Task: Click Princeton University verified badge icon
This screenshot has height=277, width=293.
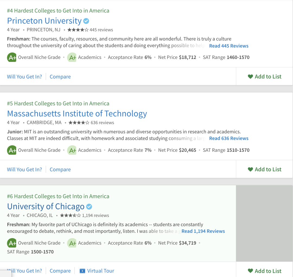Action: (x=86, y=21)
